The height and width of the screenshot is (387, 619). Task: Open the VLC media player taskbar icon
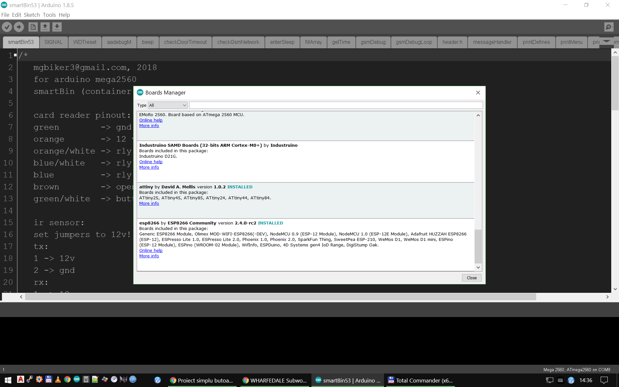[x=58, y=379]
